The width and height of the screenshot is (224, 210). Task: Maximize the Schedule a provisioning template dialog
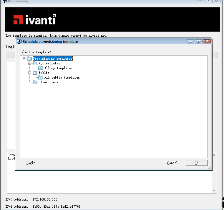click(x=199, y=41)
